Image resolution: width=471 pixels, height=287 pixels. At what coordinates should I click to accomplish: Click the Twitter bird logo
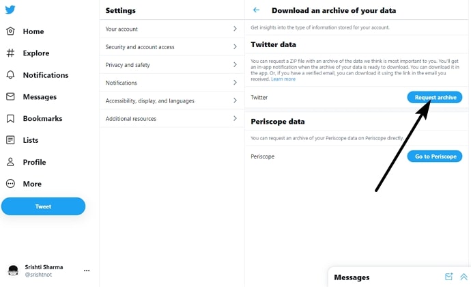[x=10, y=10]
